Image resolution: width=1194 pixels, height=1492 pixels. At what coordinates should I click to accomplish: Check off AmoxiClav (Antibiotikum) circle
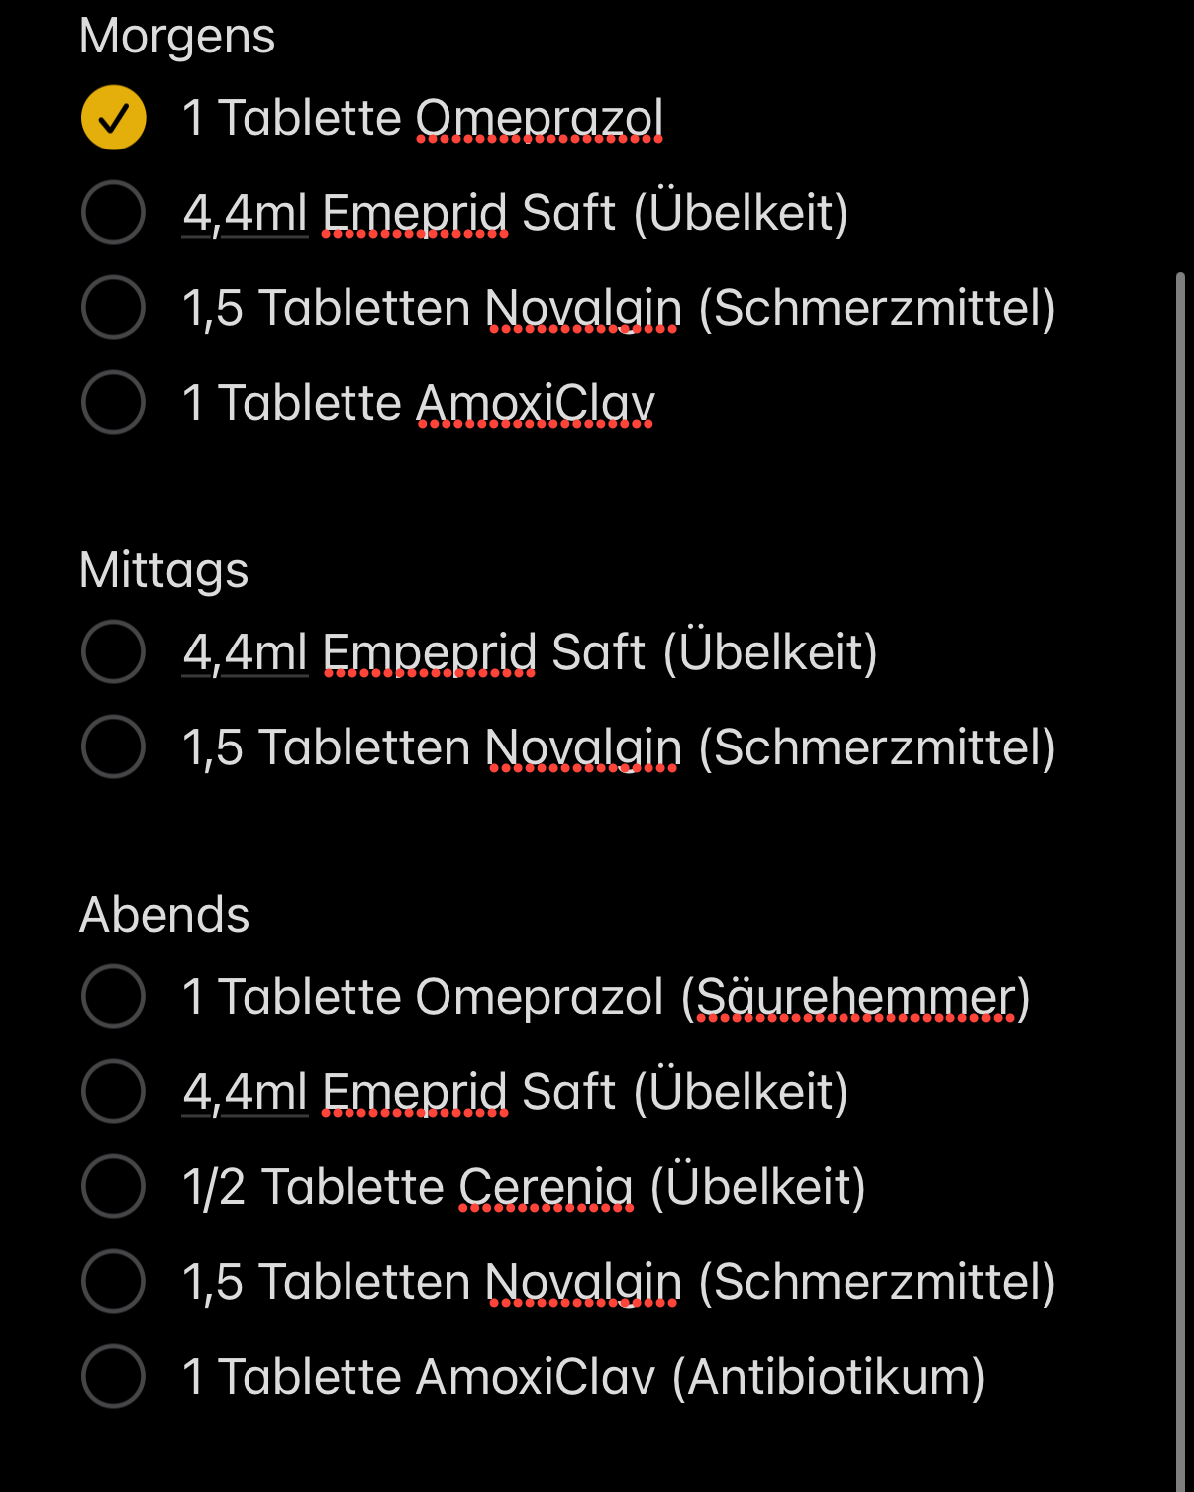(x=114, y=1376)
